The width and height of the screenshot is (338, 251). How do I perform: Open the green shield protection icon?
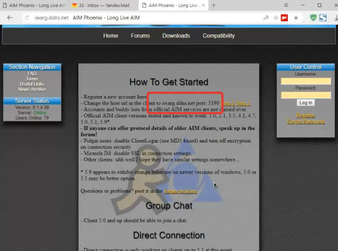click(313, 18)
